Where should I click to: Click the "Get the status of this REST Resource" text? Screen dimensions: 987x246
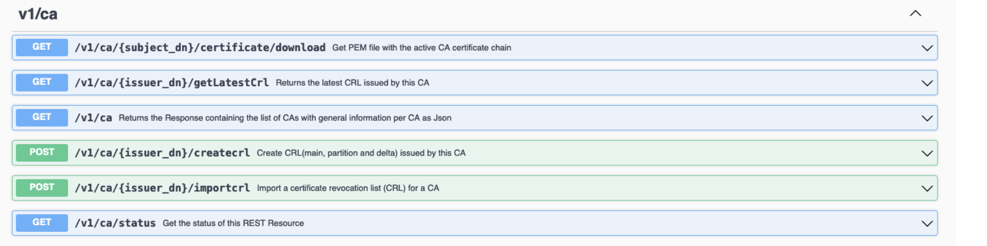(233, 223)
